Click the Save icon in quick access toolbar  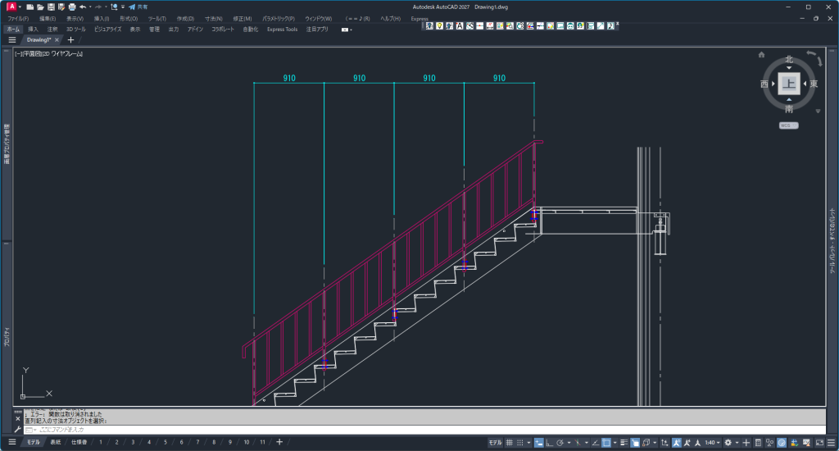pos(50,7)
